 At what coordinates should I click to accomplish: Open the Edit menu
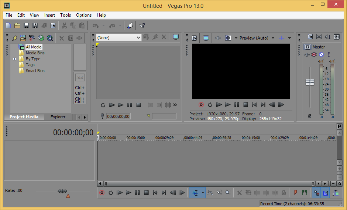click(21, 15)
